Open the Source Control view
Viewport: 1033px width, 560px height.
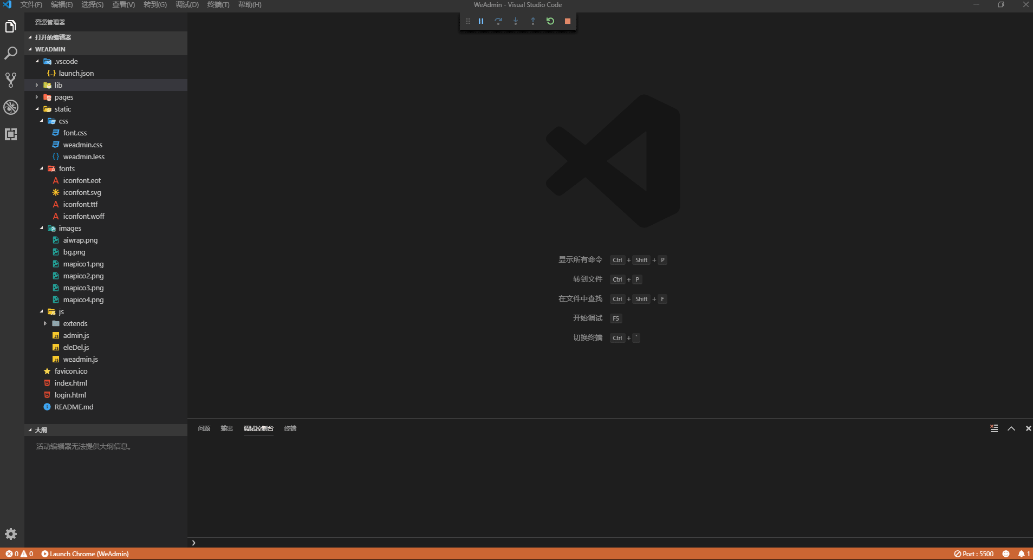pos(11,80)
